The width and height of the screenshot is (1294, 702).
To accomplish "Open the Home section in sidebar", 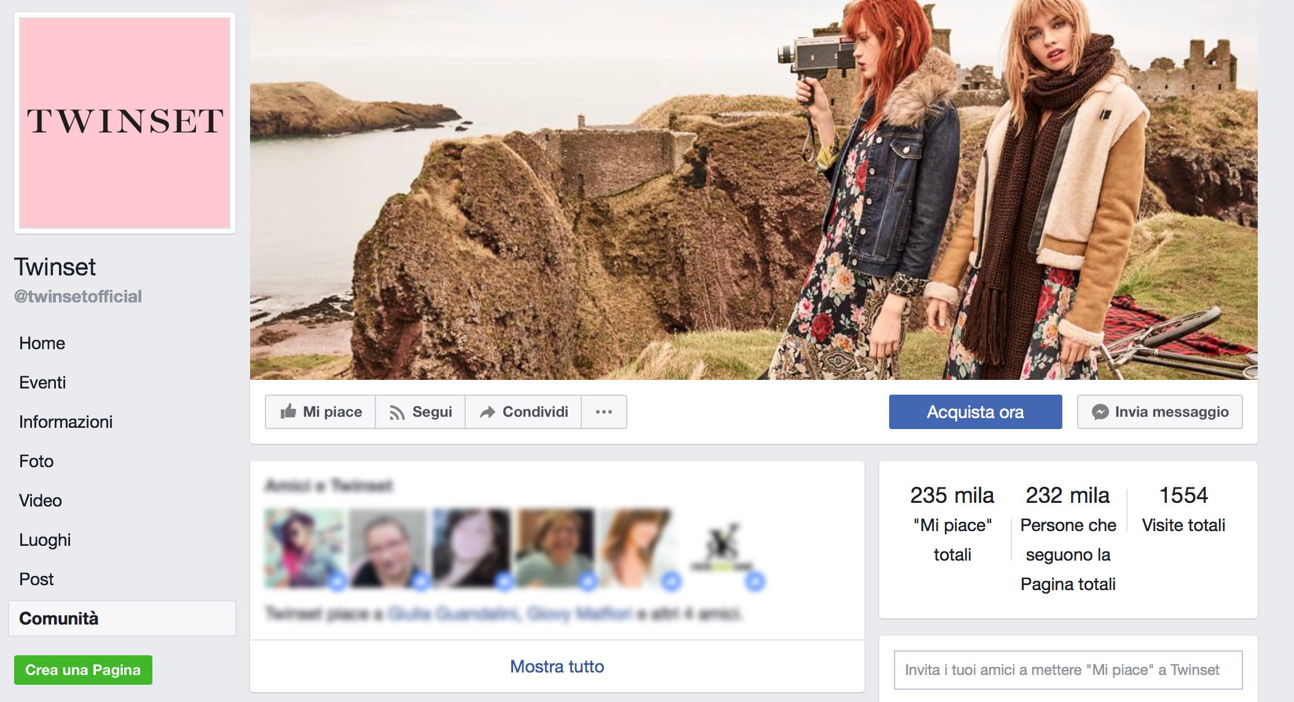I will 42,343.
